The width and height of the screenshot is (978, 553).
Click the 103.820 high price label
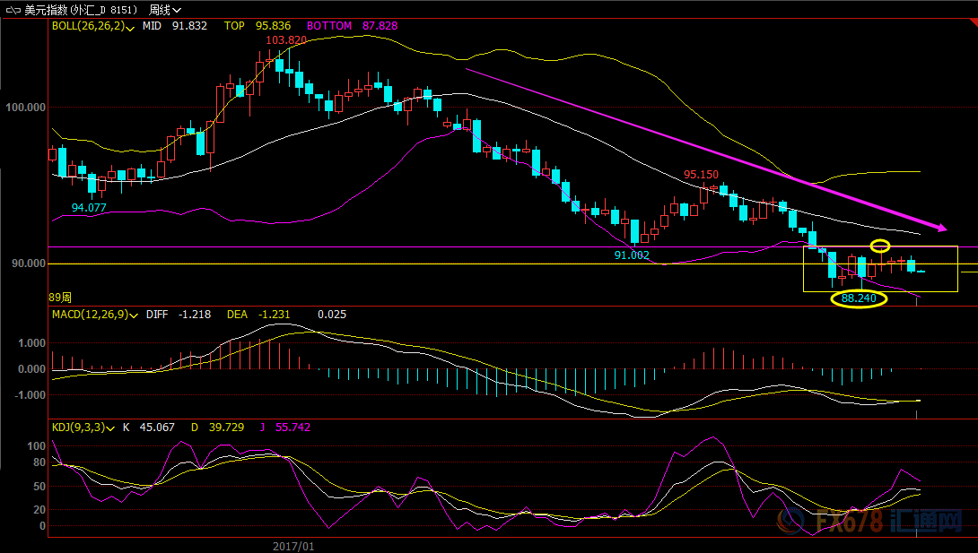pos(286,40)
